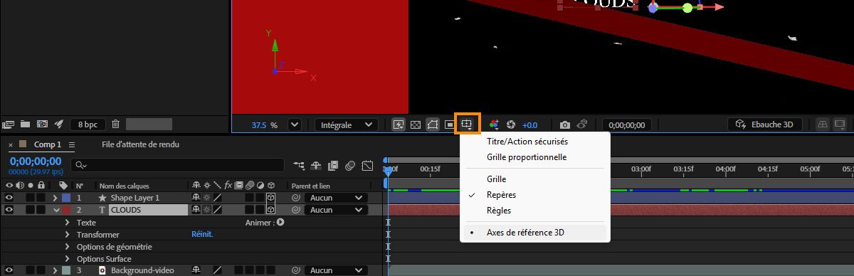Click the Reset Exposure icon
The width and height of the screenshot is (854, 276).
click(x=511, y=124)
